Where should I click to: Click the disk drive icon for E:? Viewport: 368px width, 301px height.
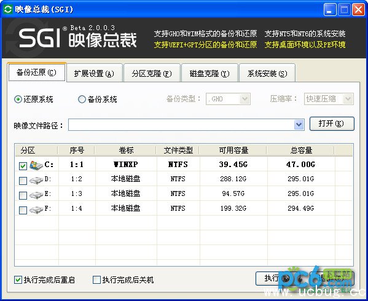point(36,195)
